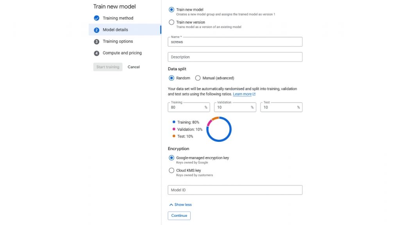Click the Show less chevron icon
400x225 pixels.
[171, 205]
